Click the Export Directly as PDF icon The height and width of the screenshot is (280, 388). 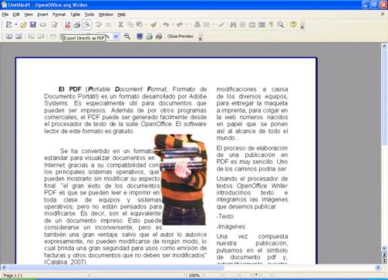pyautogui.click(x=68, y=25)
